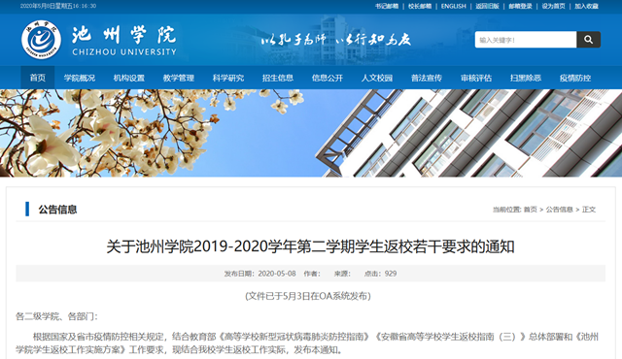Screen dimensions: 622x359
Task: Click the article title about 学生返校若干要求
Action: coord(310,246)
